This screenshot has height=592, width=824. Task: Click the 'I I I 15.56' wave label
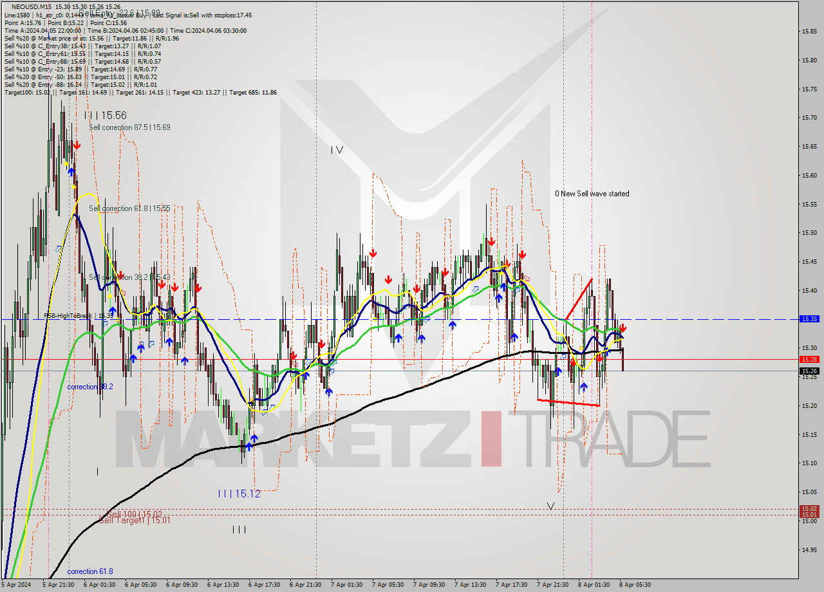point(106,115)
